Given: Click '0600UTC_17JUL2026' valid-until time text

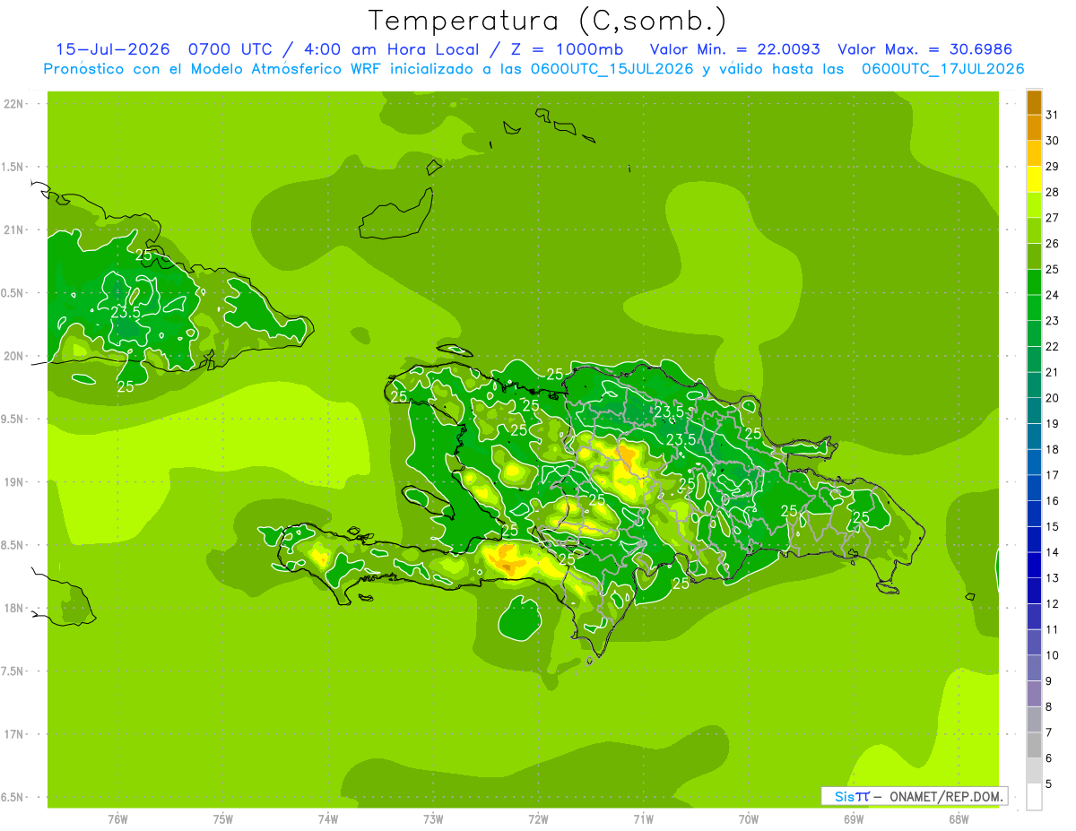Looking at the screenshot, I should (943, 69).
